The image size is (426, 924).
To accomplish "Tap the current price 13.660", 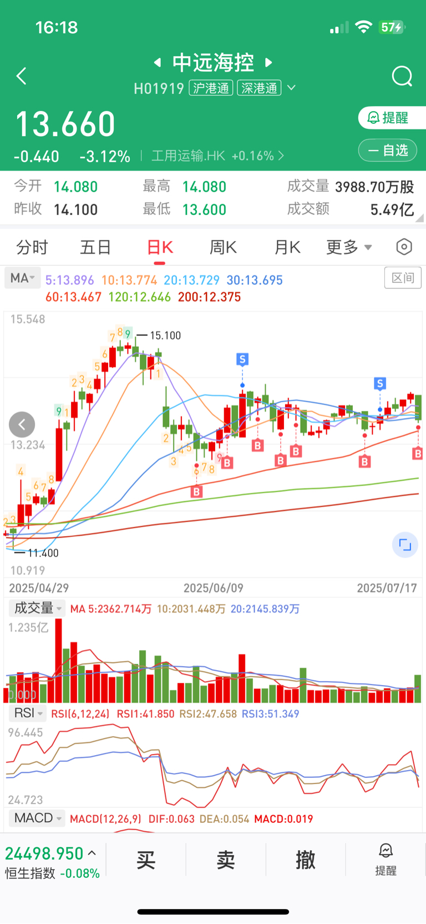I will pos(65,124).
